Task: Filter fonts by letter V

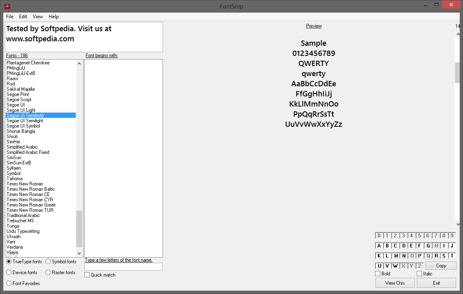Action: pos(387,266)
